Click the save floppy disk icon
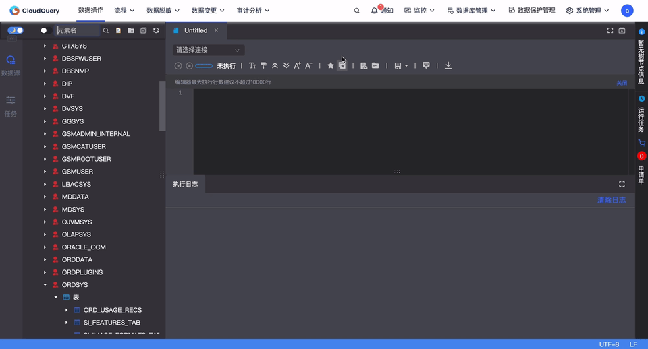The height and width of the screenshot is (349, 648). click(x=398, y=65)
